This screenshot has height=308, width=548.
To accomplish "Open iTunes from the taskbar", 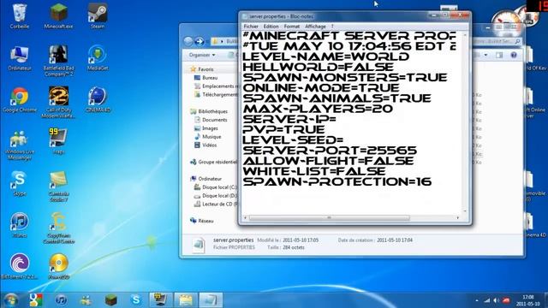I will tap(61, 299).
